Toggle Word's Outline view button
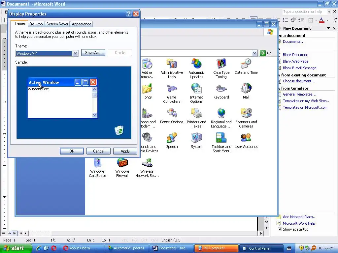This screenshot has width=338, height=253. [20, 233]
